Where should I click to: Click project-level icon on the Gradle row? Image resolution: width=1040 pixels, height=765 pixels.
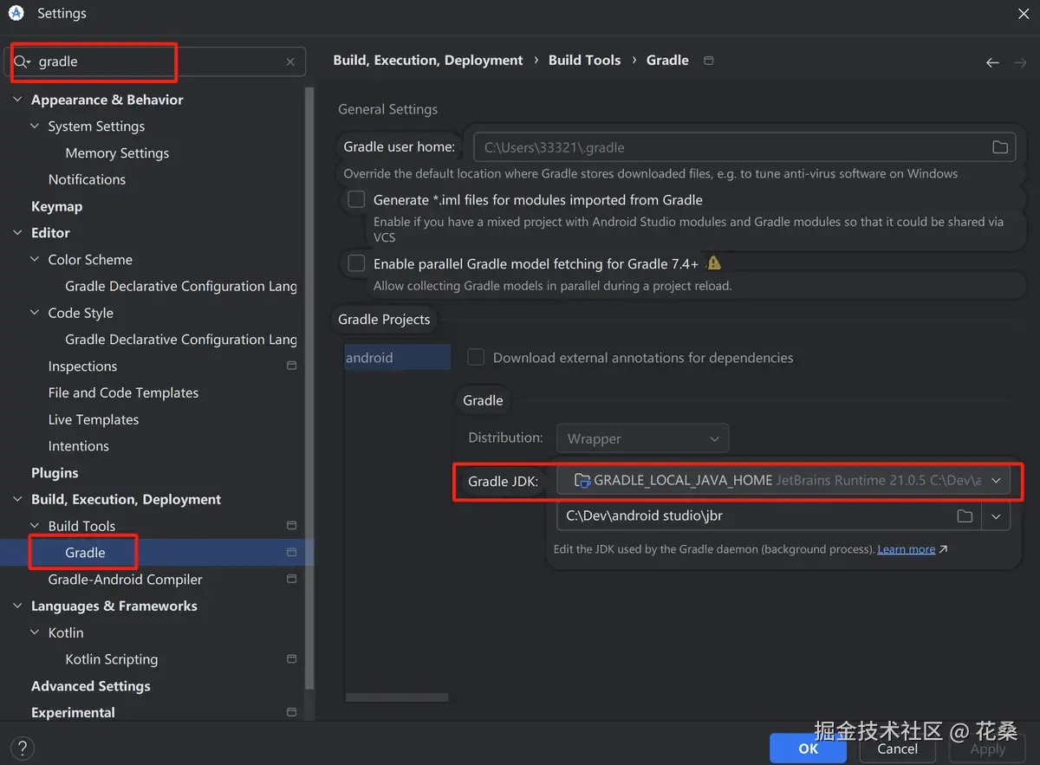291,553
